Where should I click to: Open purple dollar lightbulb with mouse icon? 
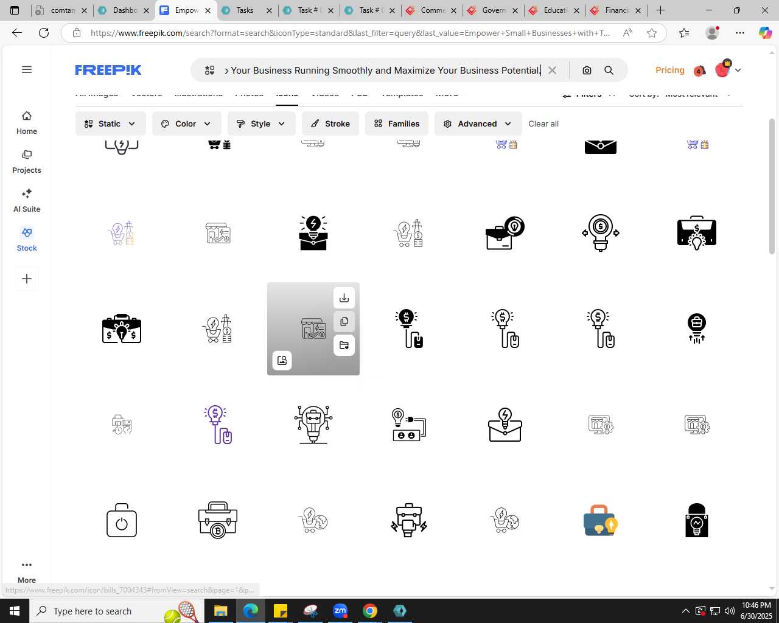click(x=218, y=425)
